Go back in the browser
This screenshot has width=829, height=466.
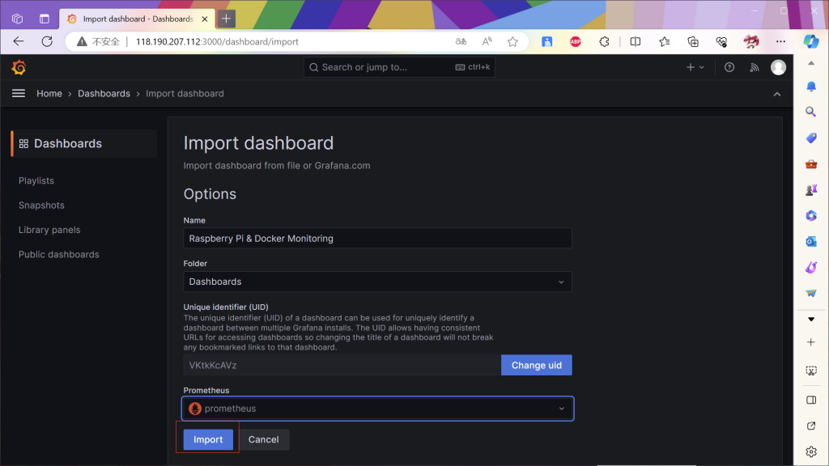19,42
